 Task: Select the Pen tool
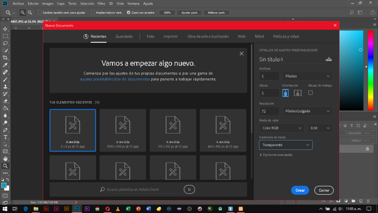(5, 130)
